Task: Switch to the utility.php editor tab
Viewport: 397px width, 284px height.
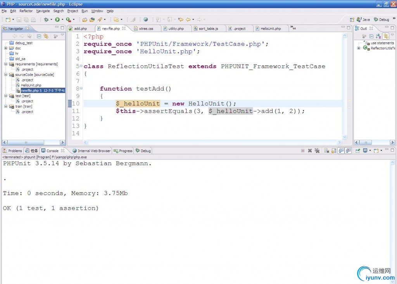Action: point(176,29)
